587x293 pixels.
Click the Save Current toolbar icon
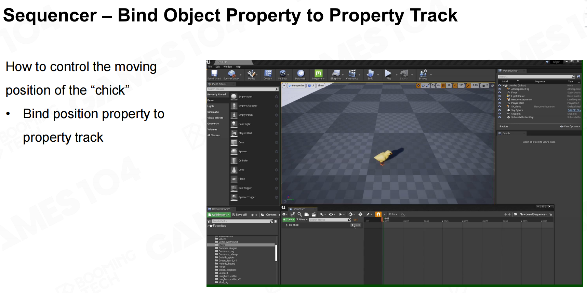pyautogui.click(x=214, y=74)
